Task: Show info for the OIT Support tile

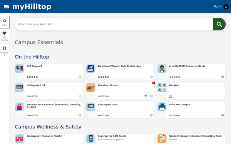Action: [x=80, y=77]
